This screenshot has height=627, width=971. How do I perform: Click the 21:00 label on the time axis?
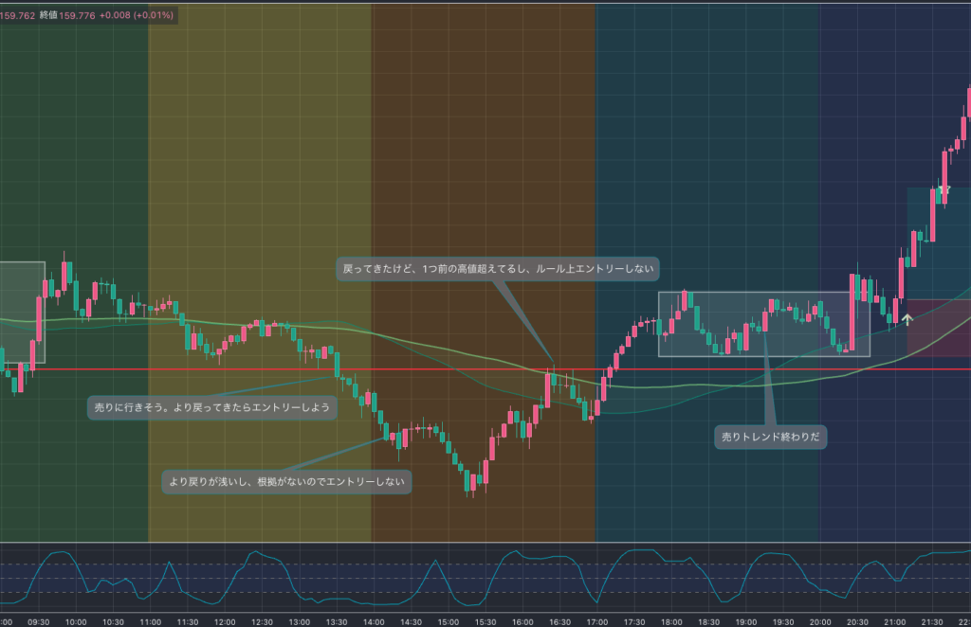coord(894,621)
